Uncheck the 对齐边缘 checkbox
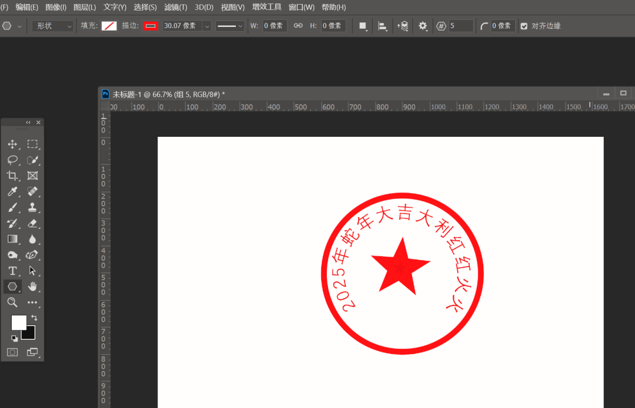635x408 pixels. tap(524, 26)
